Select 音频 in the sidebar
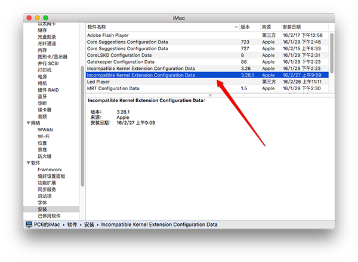The width and height of the screenshot is (358, 262). (x=42, y=116)
